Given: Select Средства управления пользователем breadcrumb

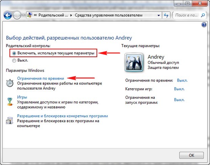Looking at the screenshot, I should (x=108, y=15).
